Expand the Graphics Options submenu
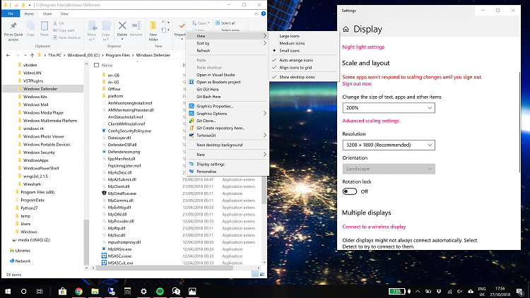Image resolution: width=530 pixels, height=298 pixels. 228,114
